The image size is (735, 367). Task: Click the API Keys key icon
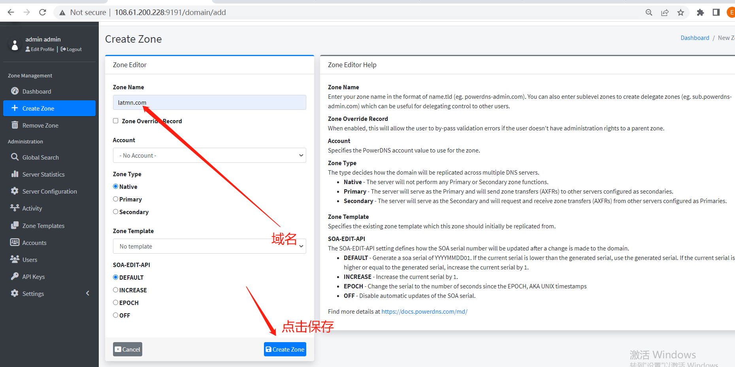point(15,277)
